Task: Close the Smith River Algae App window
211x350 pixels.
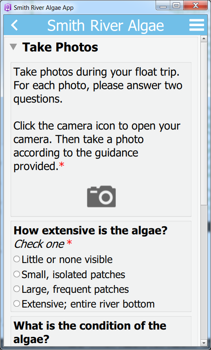Action: 196,6
